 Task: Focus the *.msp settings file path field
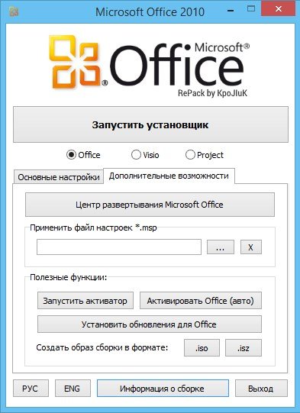pos(119,247)
